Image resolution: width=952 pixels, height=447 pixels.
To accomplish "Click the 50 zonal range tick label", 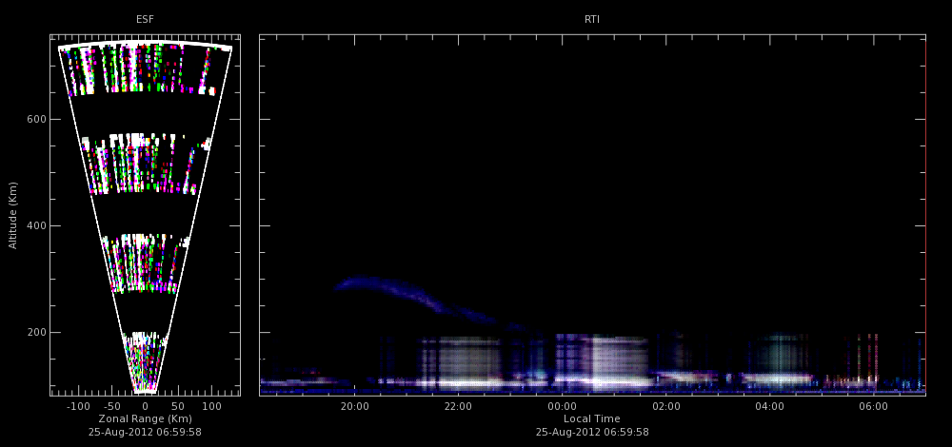I will point(177,406).
